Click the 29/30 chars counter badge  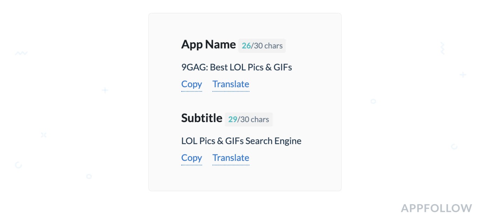[x=248, y=119]
